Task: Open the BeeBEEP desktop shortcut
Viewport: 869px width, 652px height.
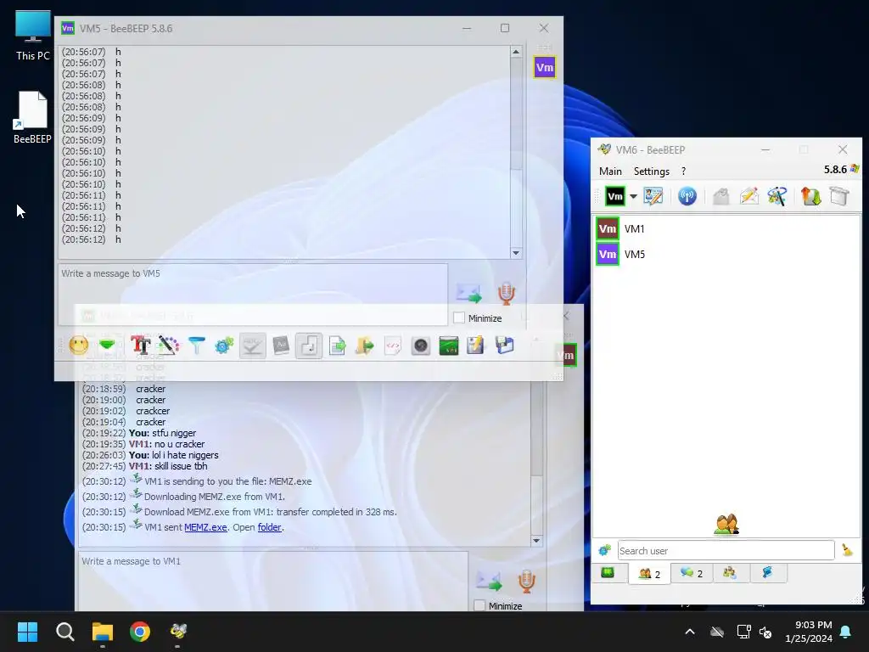Action: coord(33,118)
